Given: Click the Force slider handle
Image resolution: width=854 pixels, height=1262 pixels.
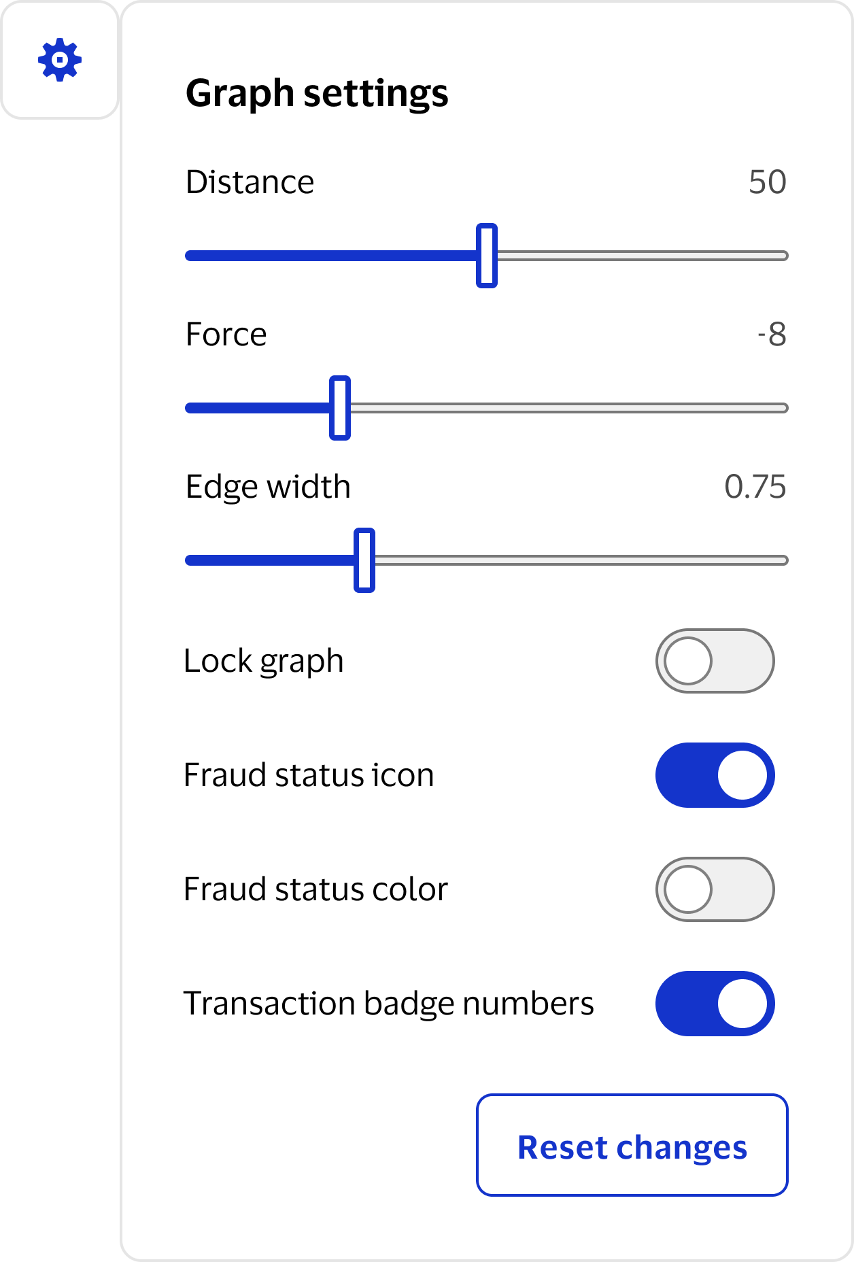Looking at the screenshot, I should click(339, 408).
